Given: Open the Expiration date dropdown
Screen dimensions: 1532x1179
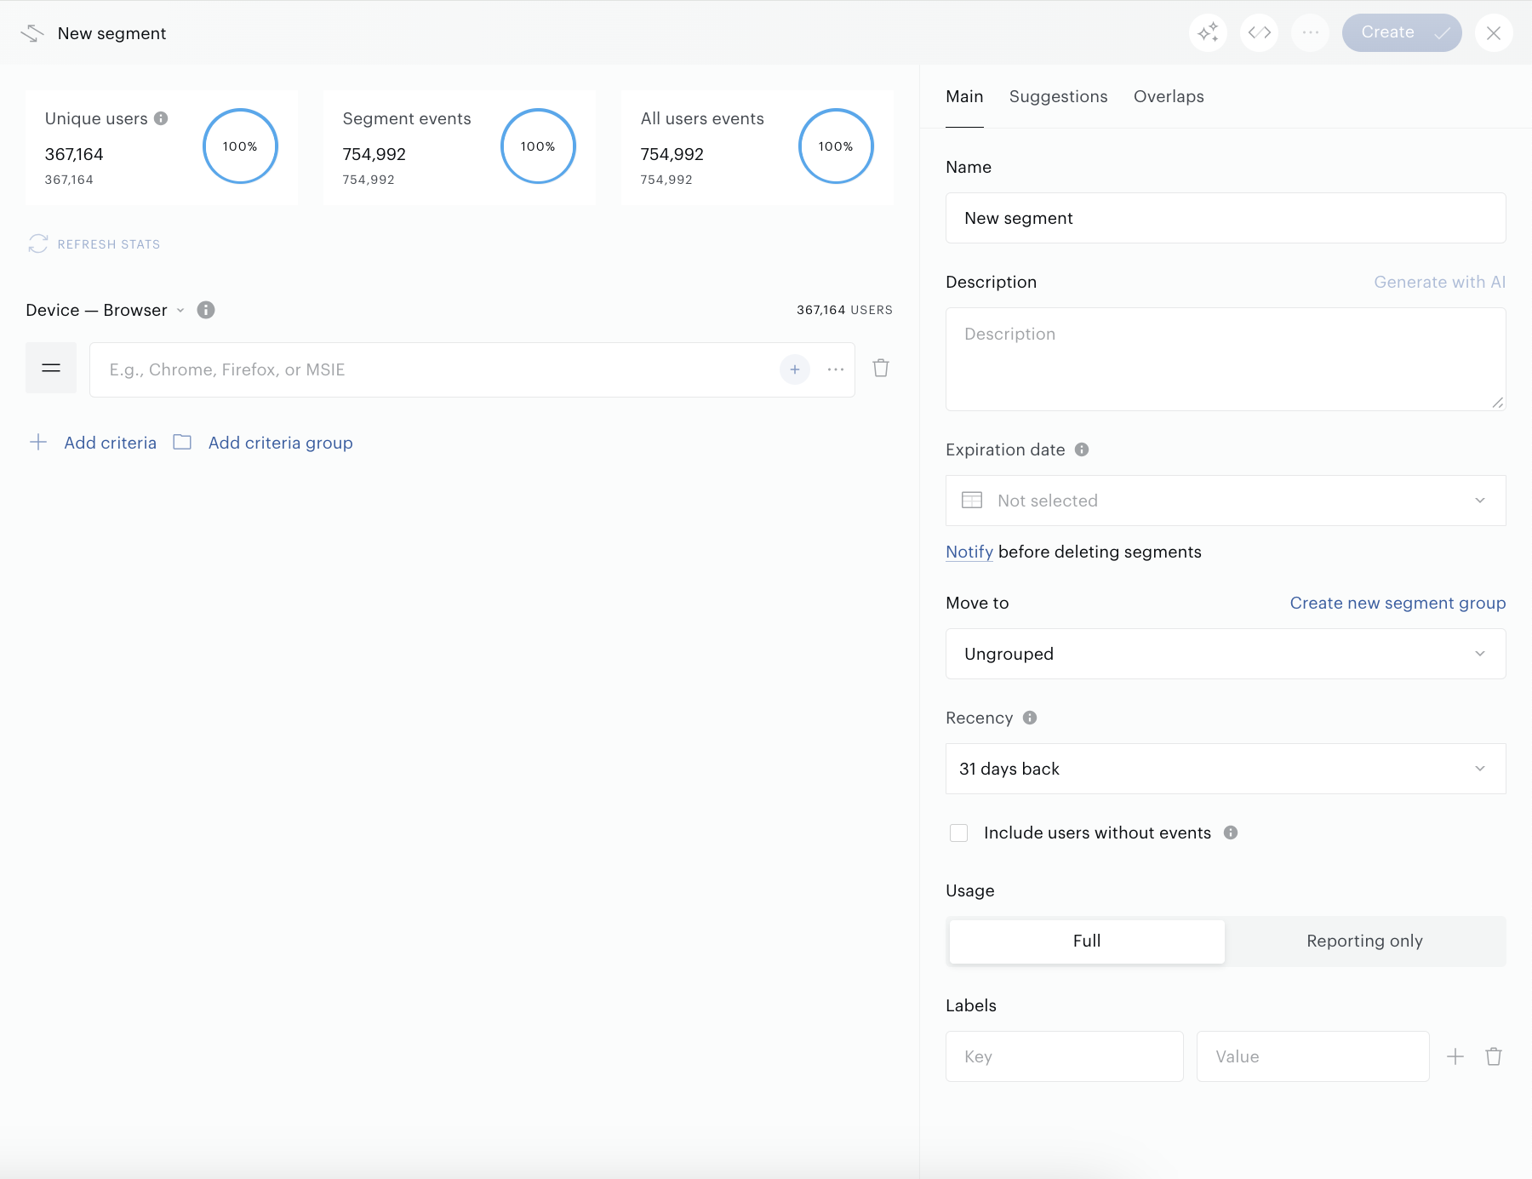Looking at the screenshot, I should (x=1226, y=501).
